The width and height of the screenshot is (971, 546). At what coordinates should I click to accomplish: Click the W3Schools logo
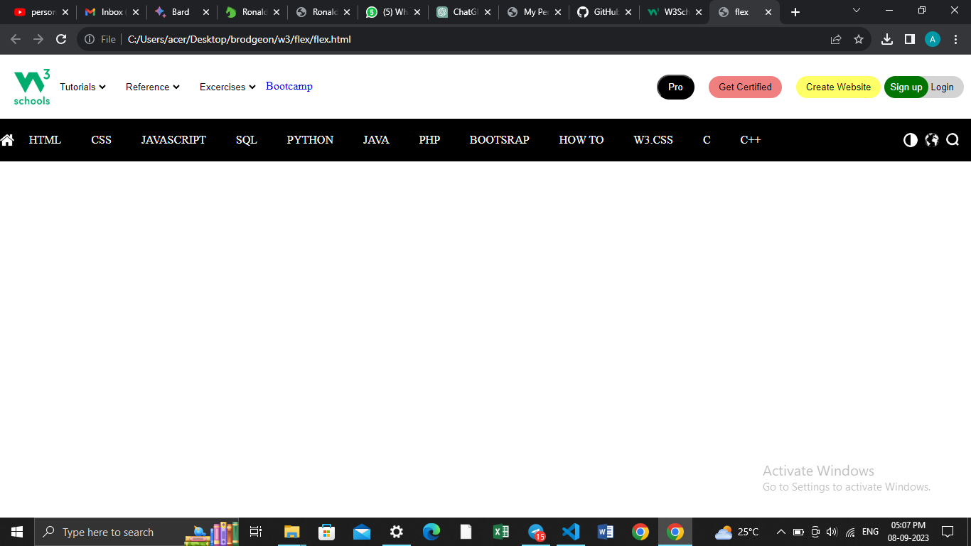pyautogui.click(x=32, y=87)
